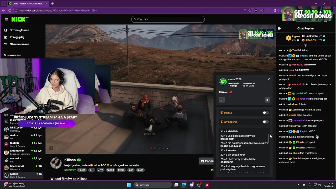Click the mute-user icon in user card
Viewport: 336px width, 189px height.
(x=267, y=100)
